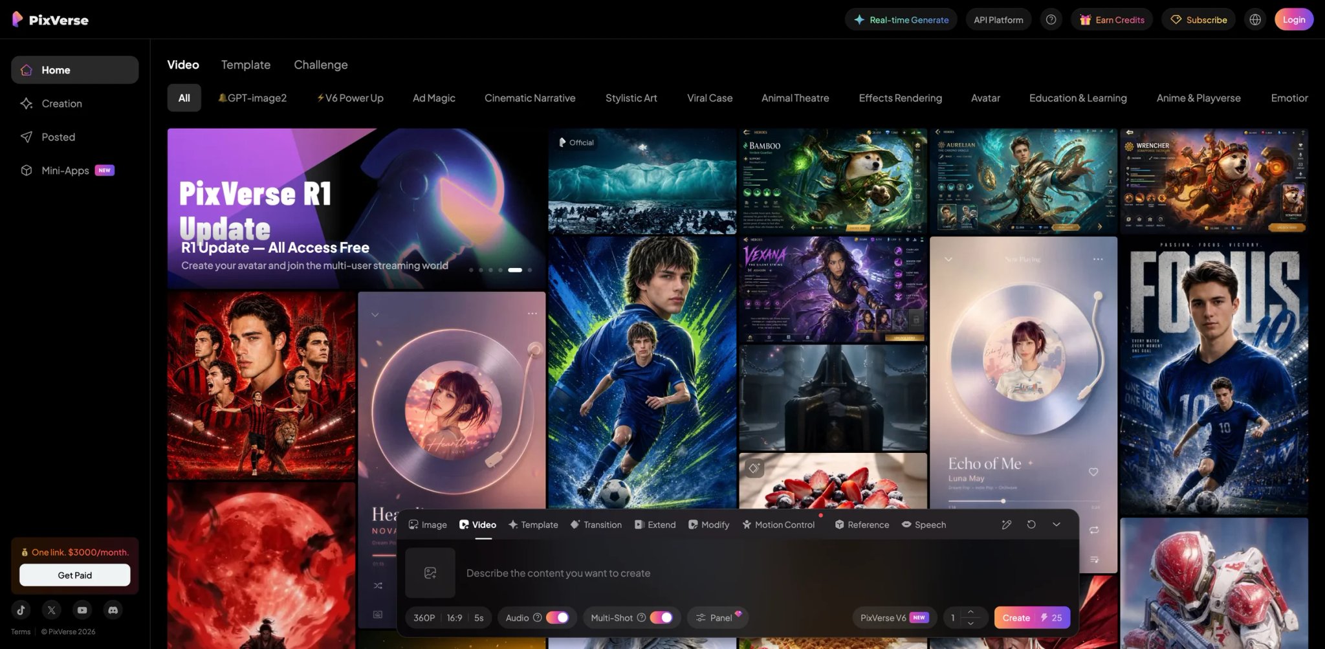Select the Motion Control creation tab

(x=778, y=525)
